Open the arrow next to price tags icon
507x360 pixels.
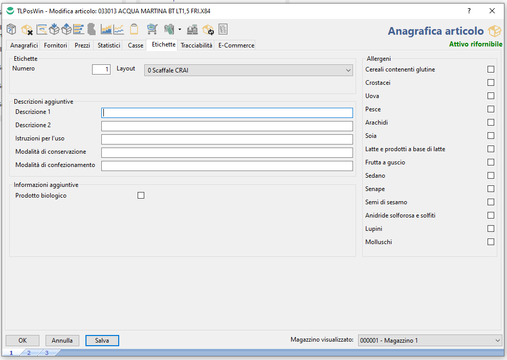point(180,30)
